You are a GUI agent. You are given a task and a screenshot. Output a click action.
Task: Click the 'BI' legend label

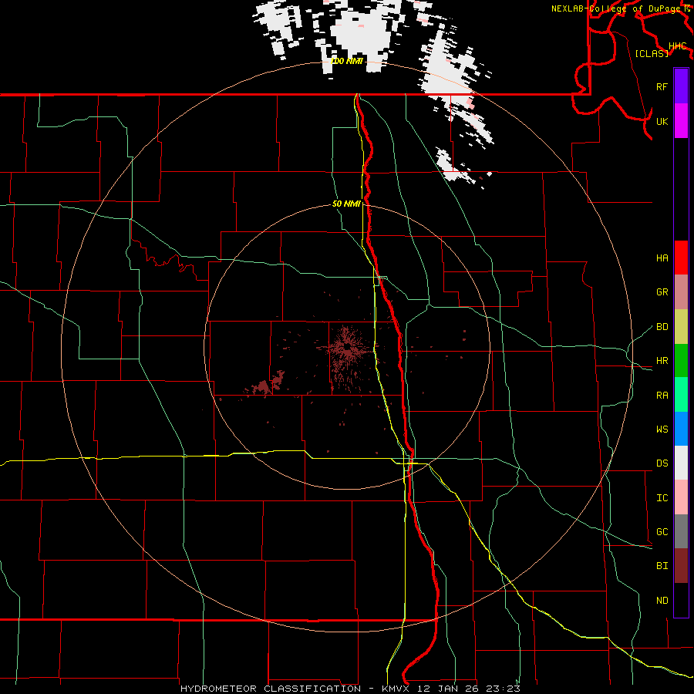click(x=662, y=566)
